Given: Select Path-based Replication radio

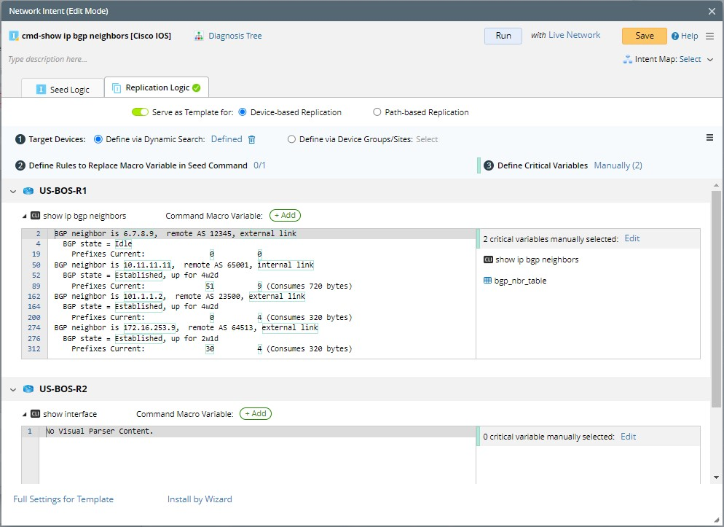Looking at the screenshot, I should pos(377,112).
